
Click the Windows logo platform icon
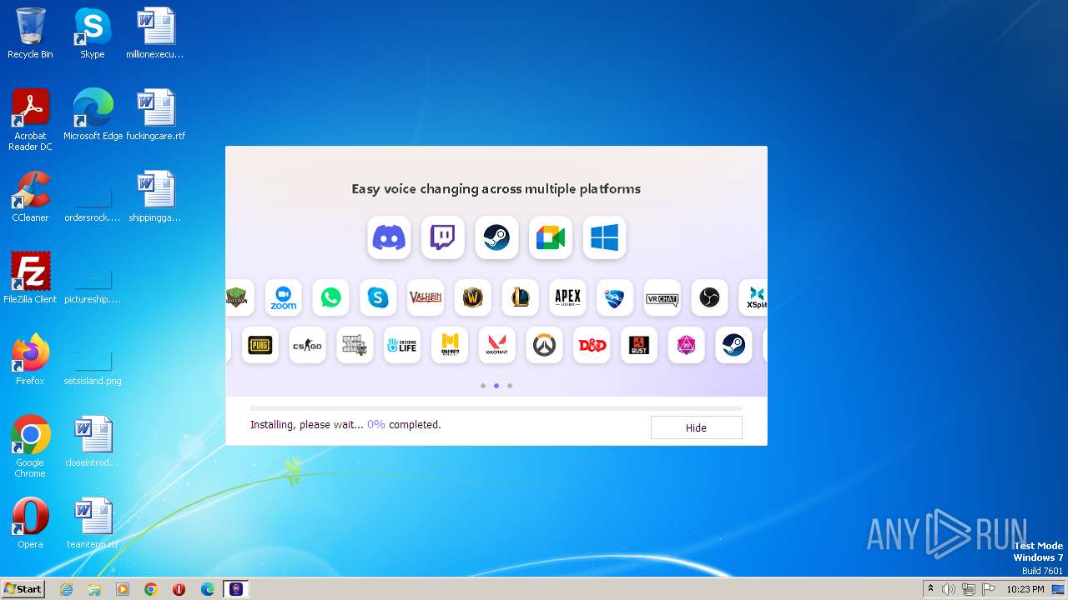[604, 237]
